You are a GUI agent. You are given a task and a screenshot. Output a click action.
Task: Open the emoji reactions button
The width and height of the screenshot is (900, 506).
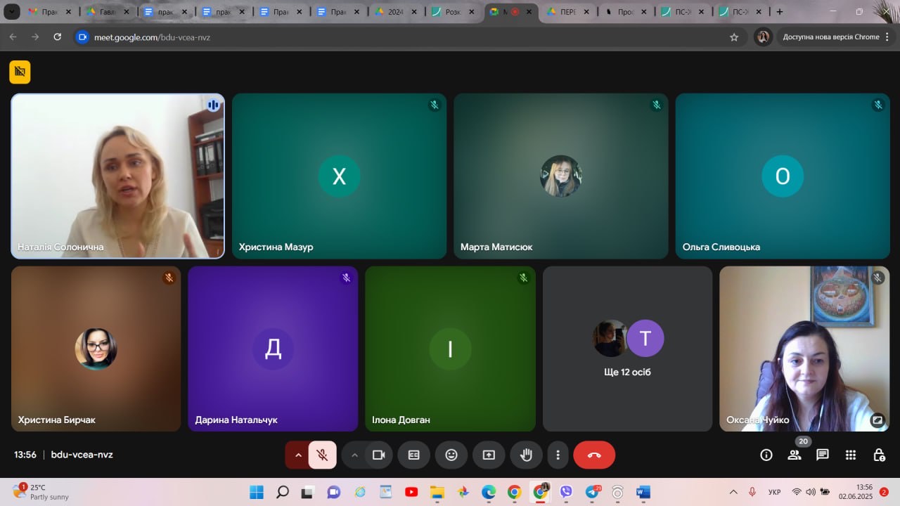[x=451, y=455]
